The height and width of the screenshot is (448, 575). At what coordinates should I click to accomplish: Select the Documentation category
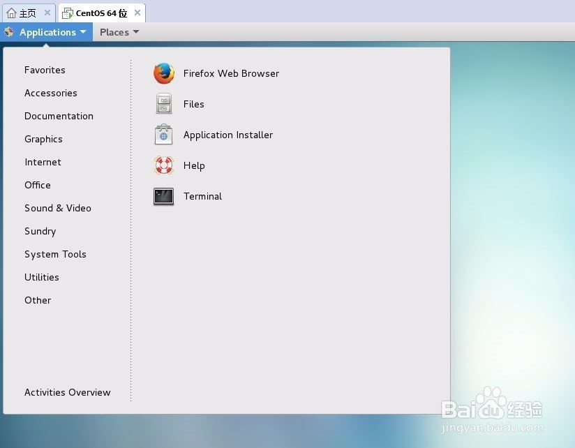tap(59, 117)
